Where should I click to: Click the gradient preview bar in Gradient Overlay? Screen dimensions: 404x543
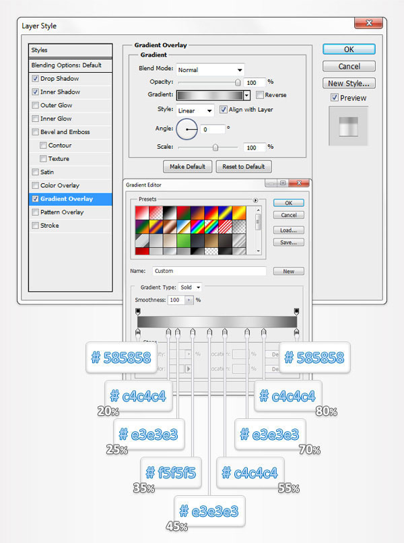210,95
